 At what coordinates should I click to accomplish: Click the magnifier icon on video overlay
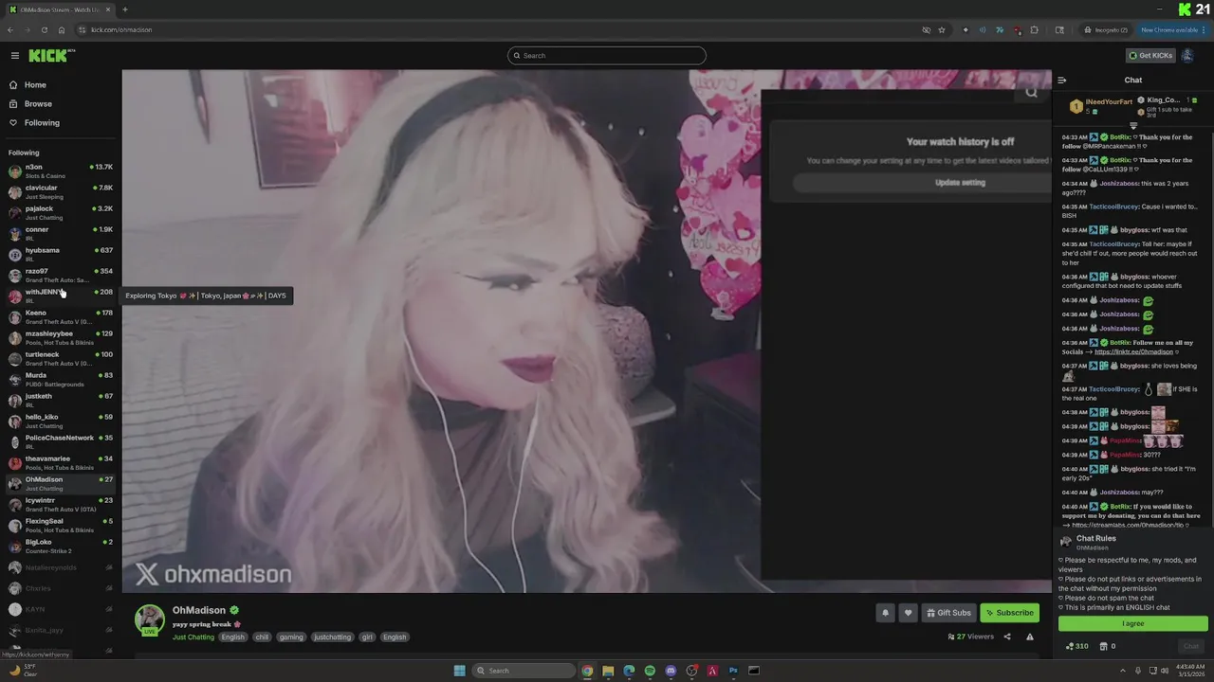(1031, 93)
